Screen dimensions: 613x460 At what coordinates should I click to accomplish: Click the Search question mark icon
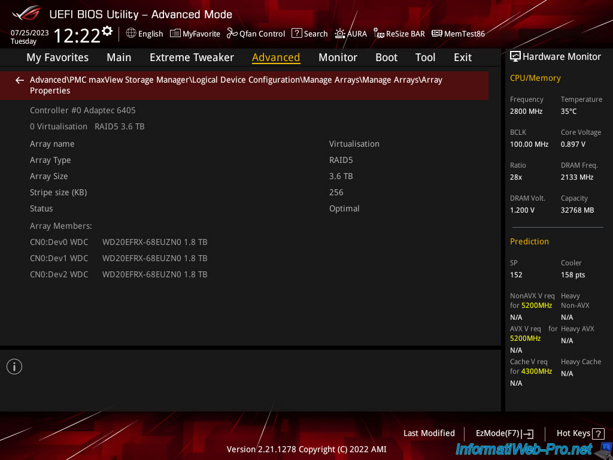click(297, 34)
